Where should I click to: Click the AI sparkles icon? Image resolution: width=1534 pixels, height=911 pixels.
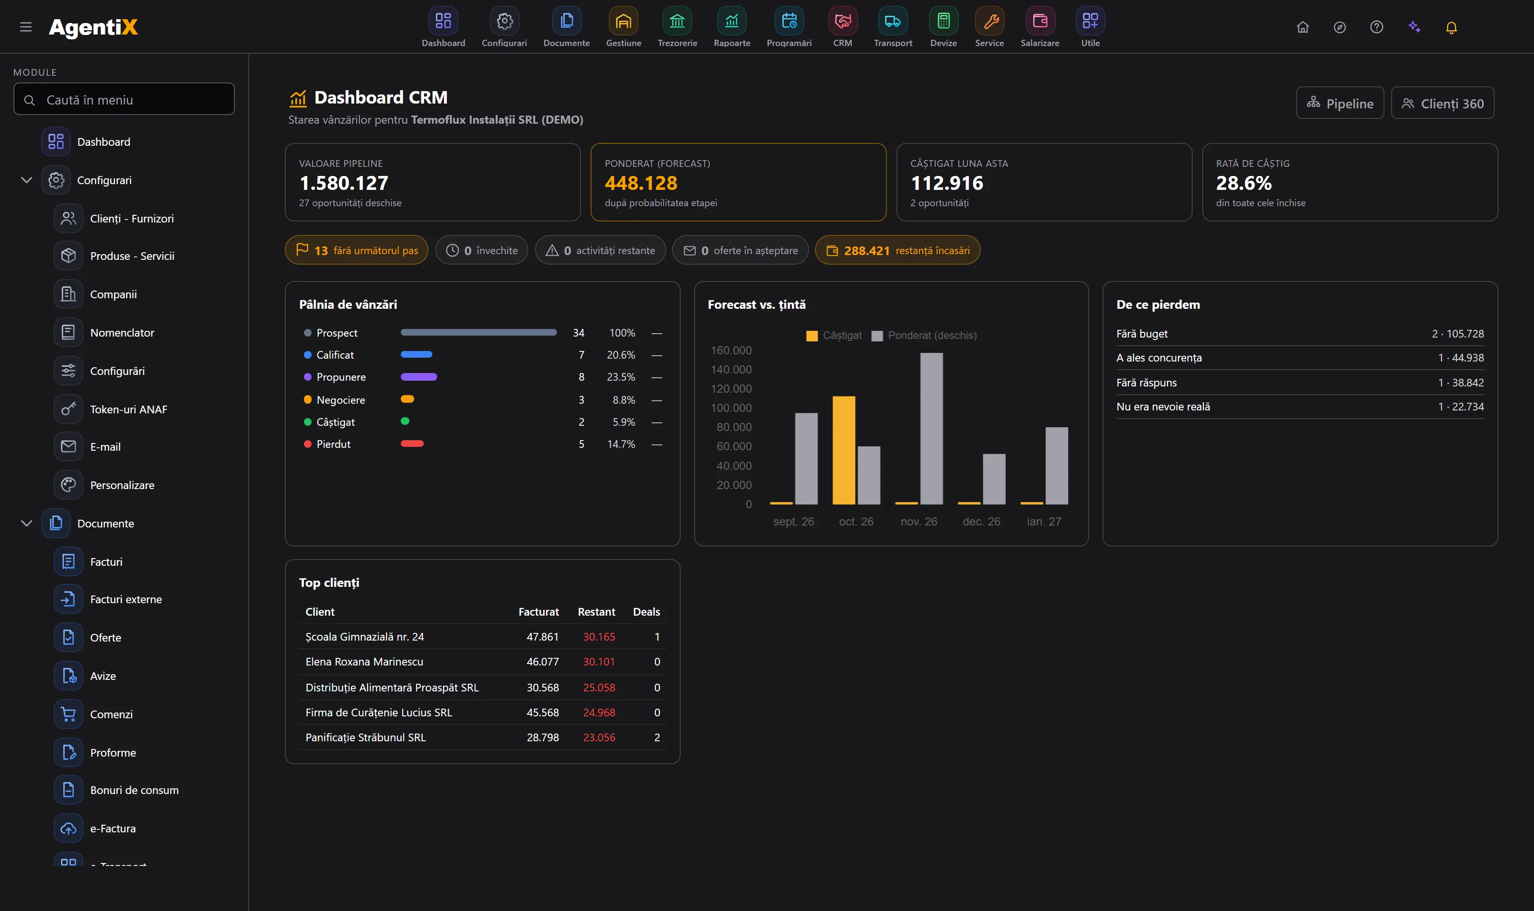pos(1414,27)
